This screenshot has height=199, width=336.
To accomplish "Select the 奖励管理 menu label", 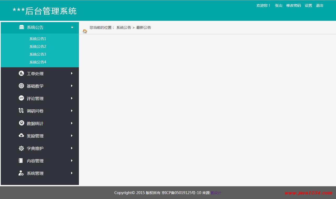I will pyautogui.click(x=35, y=136).
